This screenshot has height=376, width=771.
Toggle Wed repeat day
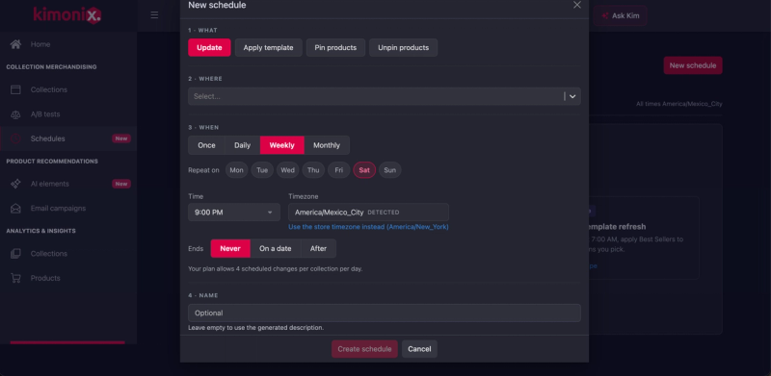pyautogui.click(x=287, y=170)
